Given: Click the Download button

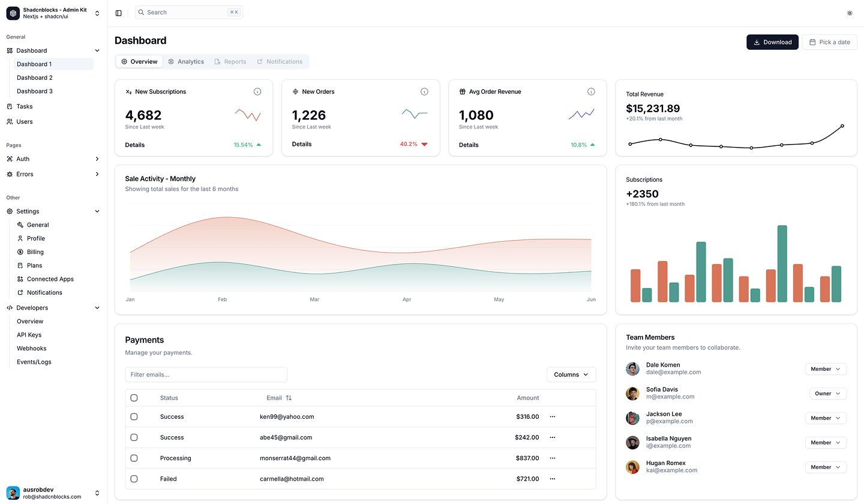Looking at the screenshot, I should pyautogui.click(x=772, y=42).
